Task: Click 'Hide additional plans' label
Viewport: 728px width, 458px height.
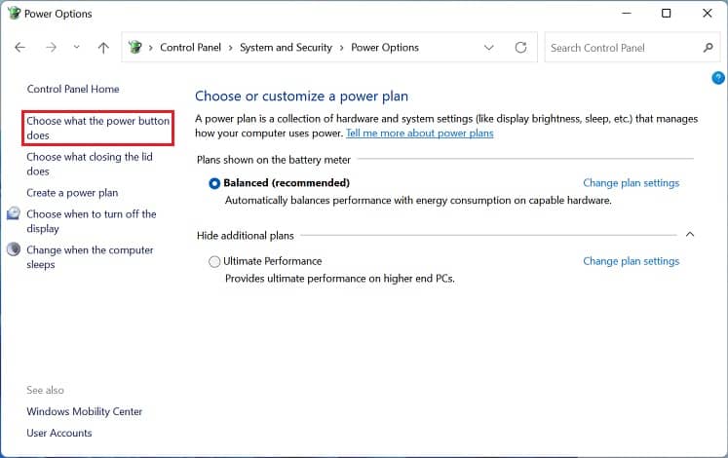Action: tap(246, 236)
